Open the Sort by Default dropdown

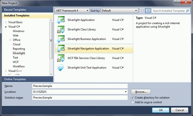pyautogui.click(x=119, y=11)
